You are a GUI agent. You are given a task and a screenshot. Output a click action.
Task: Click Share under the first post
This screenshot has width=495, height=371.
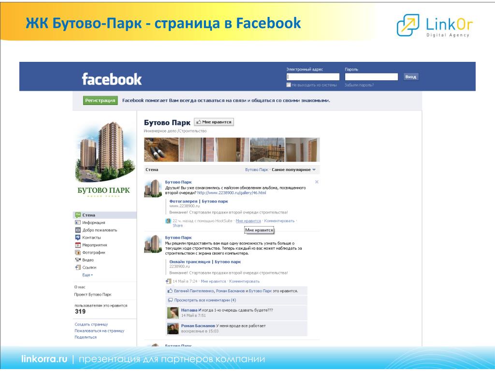[178, 226]
